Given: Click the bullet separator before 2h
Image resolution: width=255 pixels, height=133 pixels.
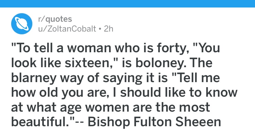Looking at the screenshot, I should 100,29.
